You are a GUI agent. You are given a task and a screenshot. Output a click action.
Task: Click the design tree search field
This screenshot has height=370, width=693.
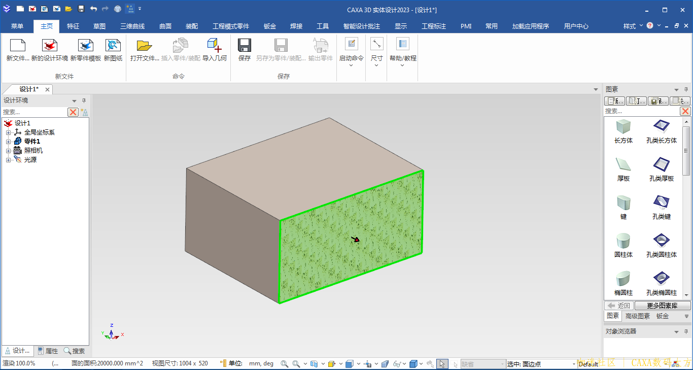[x=34, y=112]
